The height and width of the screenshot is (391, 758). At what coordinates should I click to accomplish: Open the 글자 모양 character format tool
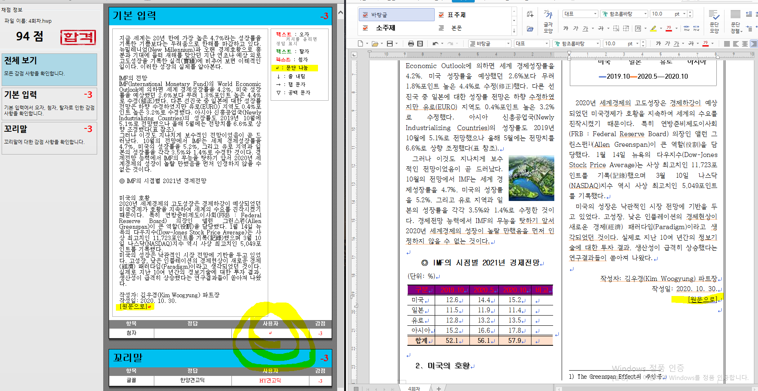548,21
